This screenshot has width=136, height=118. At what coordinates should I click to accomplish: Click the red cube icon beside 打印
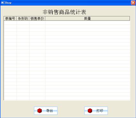90,111
